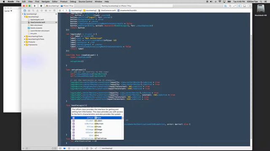Image resolution: width=270 pixels, height=151 pixels.
Task: Select Assets.xcassets in the navigator
Action: coord(36,28)
